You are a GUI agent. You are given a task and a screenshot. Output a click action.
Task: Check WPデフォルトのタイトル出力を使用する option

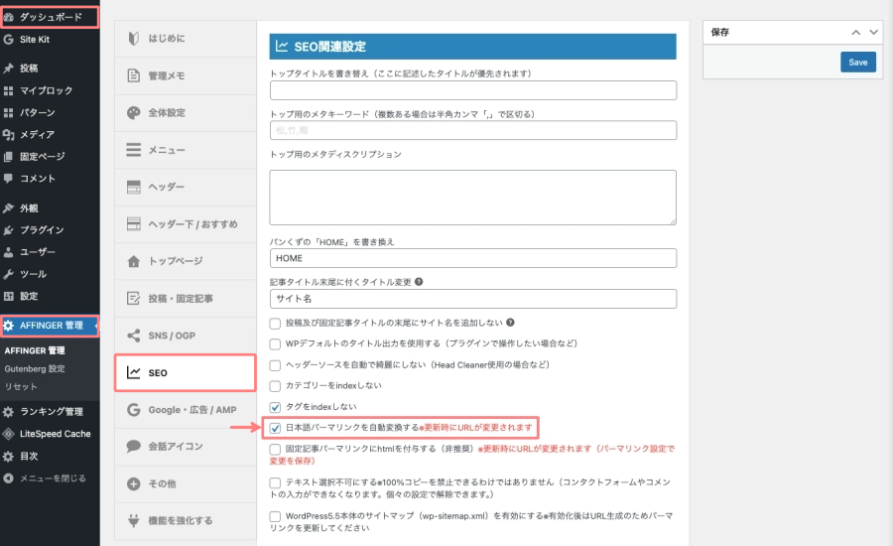tap(275, 344)
